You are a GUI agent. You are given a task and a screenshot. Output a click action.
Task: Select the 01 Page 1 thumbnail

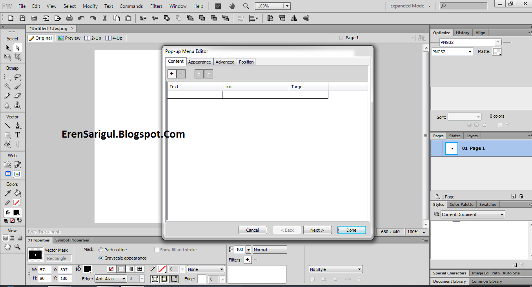pyautogui.click(x=452, y=149)
